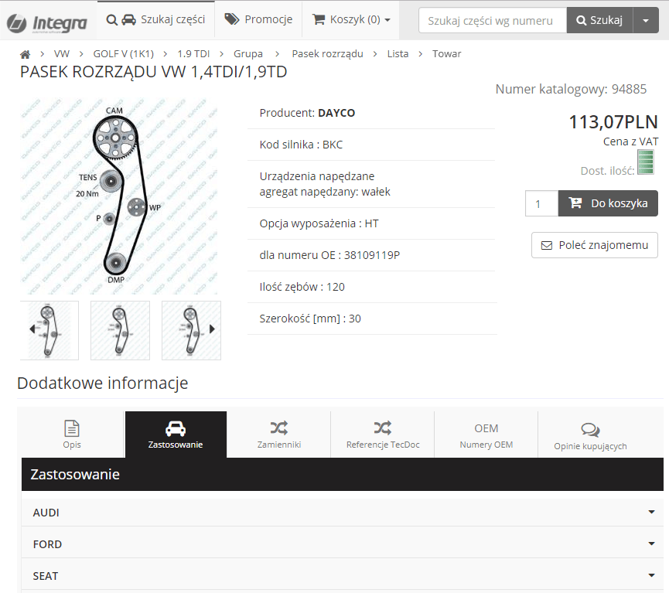Viewport: 669px width, 593px height.
Task: View Numery OEM tab
Action: [486, 435]
